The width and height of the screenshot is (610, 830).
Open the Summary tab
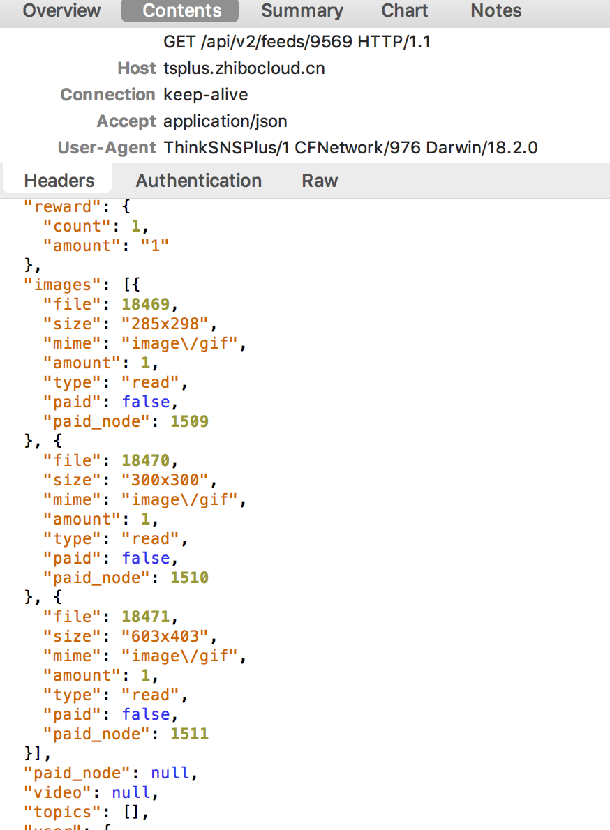click(x=302, y=10)
